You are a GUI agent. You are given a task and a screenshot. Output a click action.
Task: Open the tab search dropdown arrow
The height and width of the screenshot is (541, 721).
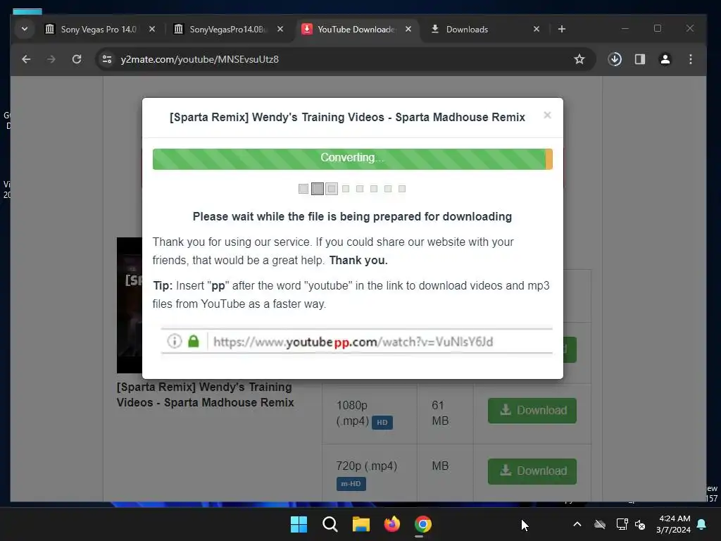(25, 29)
